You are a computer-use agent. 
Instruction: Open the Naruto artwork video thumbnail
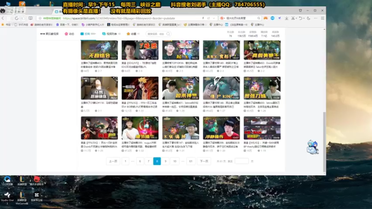coord(140,88)
